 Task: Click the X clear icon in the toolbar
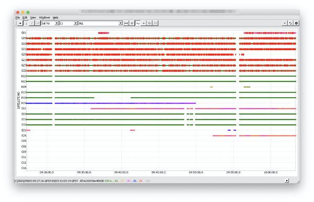(284, 23)
